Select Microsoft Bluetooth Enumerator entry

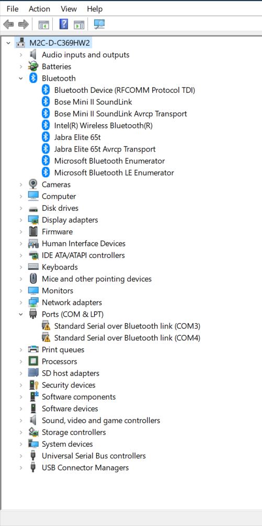point(109,160)
